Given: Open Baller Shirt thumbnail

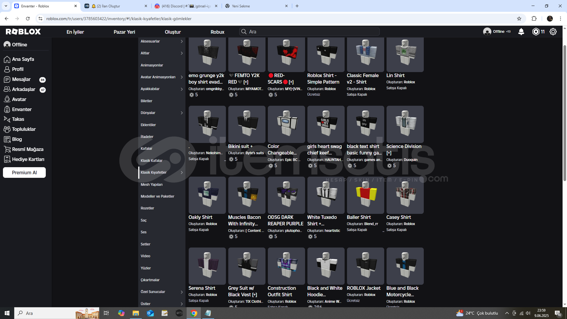Looking at the screenshot, I should [x=365, y=195].
